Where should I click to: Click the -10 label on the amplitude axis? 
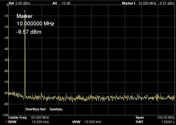[5, 16]
